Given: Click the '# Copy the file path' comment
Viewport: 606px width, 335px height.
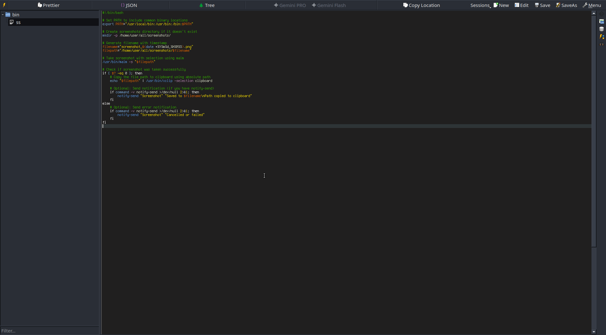Looking at the screenshot, I should coord(160,77).
